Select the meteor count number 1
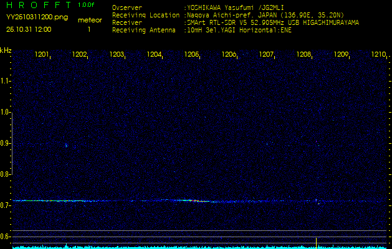392x249 pixels. [x=89, y=29]
